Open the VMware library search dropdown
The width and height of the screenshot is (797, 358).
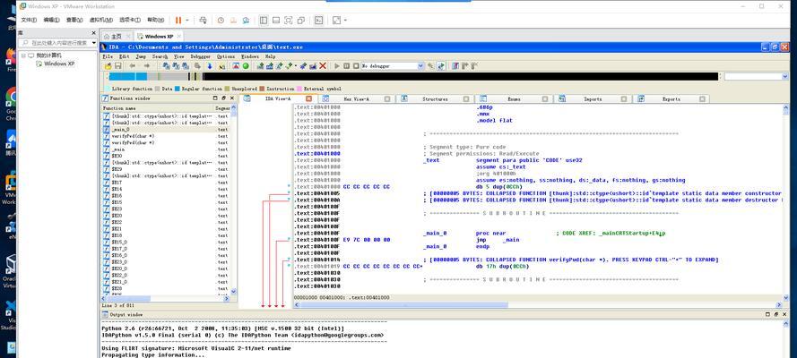[93, 43]
